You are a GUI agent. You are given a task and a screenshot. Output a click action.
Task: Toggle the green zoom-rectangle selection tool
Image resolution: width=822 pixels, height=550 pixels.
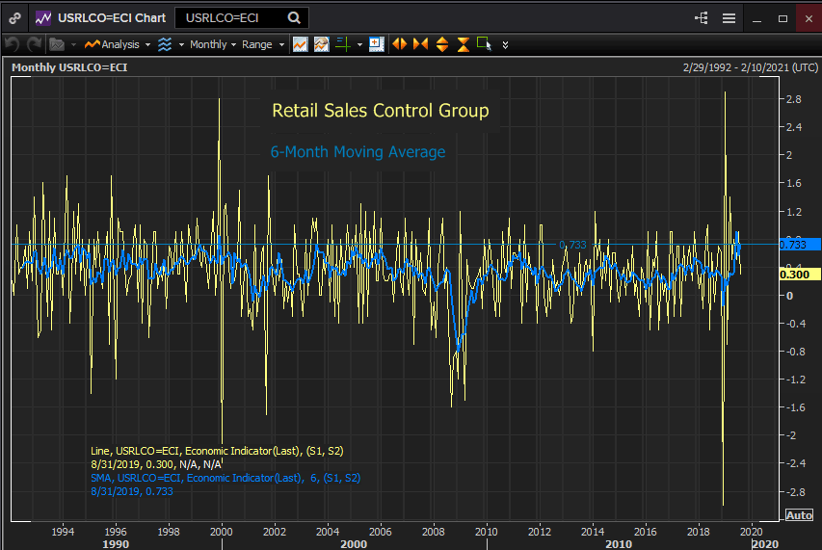click(x=484, y=44)
